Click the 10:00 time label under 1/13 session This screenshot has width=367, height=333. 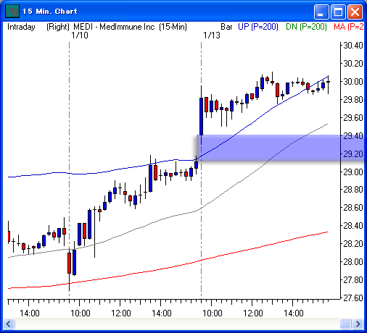(x=213, y=313)
